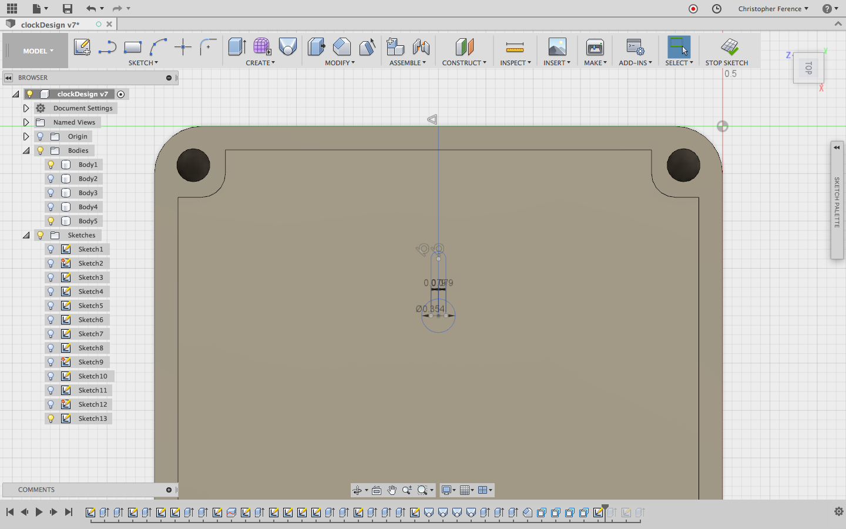
Task: Select the Line sketch tool
Action: pos(107,47)
